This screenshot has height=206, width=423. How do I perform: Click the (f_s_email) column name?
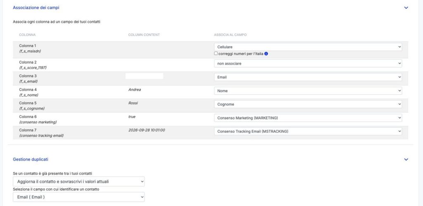pos(29,81)
